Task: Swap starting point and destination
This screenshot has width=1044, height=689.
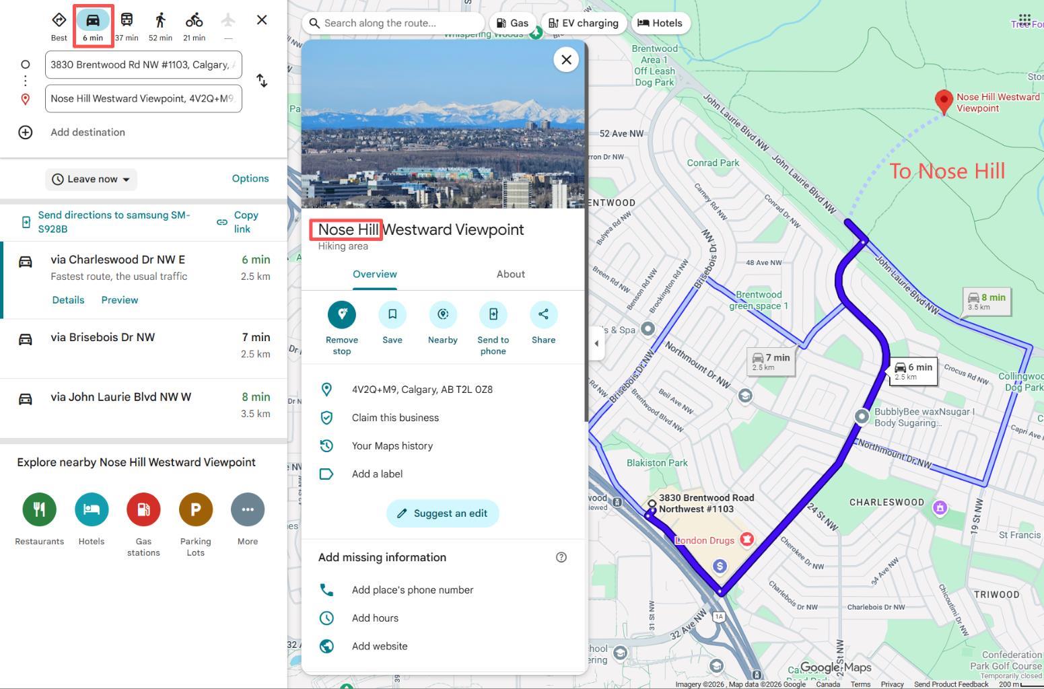Action: pos(262,81)
